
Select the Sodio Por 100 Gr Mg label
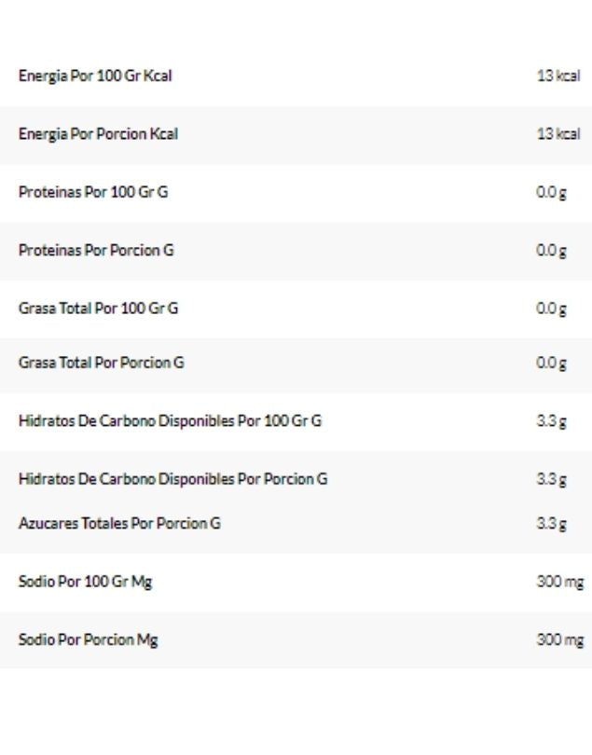86,582
